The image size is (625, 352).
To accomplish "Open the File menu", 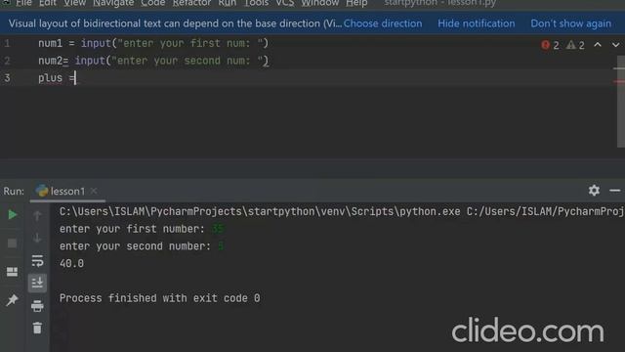I will 23,3.
